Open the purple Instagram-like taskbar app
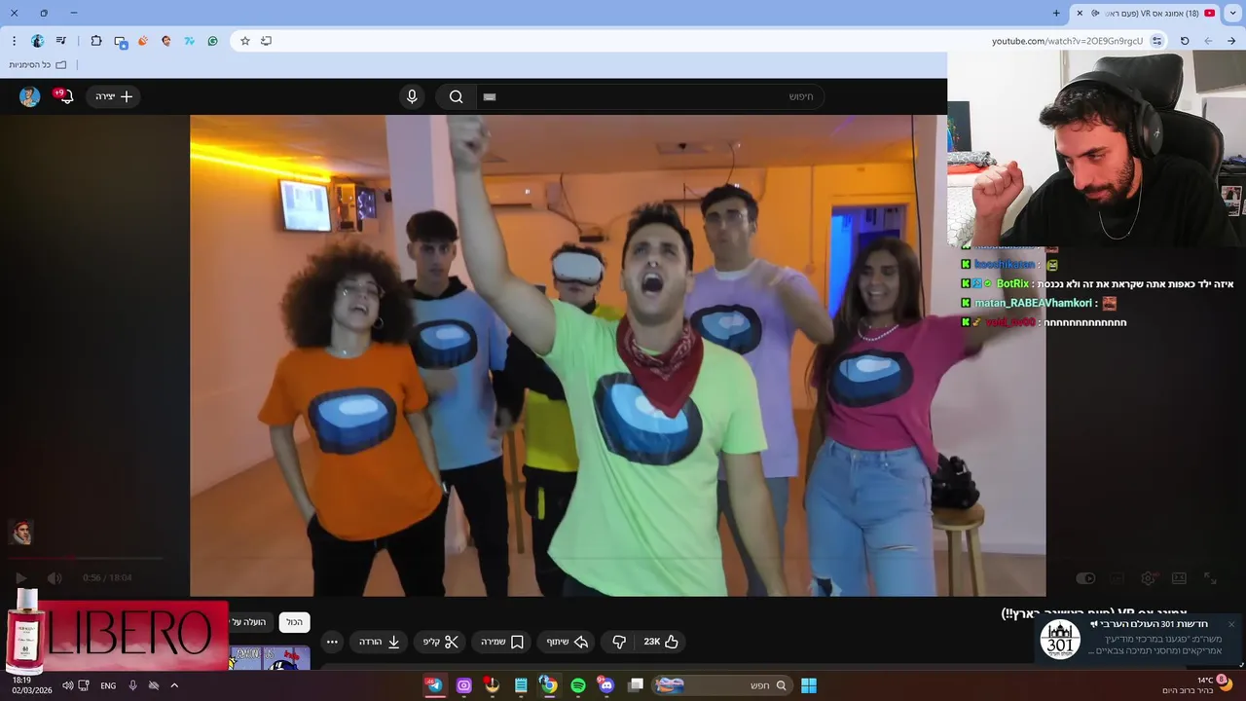The width and height of the screenshot is (1246, 701). [463, 685]
